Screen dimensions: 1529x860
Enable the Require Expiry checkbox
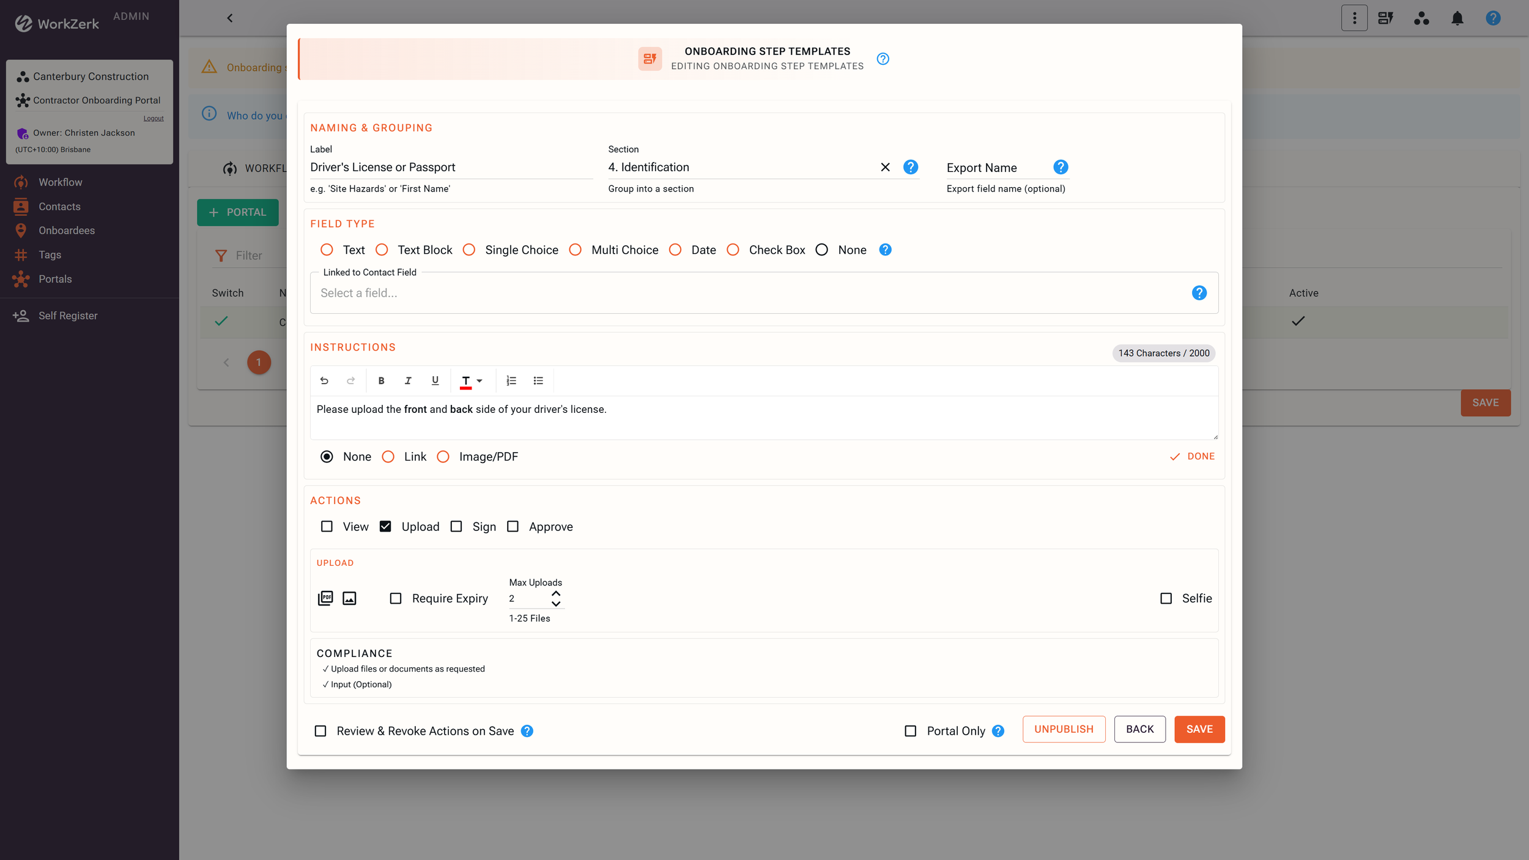(396, 598)
